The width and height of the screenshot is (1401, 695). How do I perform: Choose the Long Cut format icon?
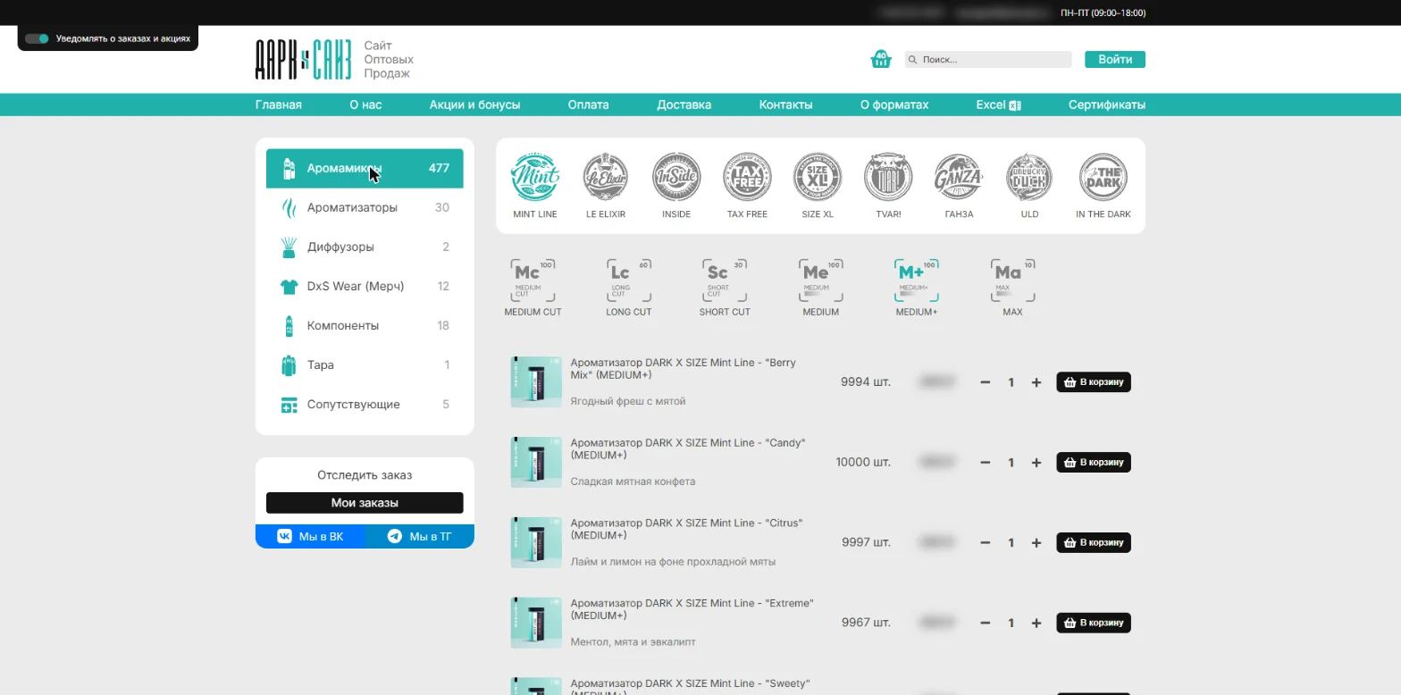click(629, 281)
